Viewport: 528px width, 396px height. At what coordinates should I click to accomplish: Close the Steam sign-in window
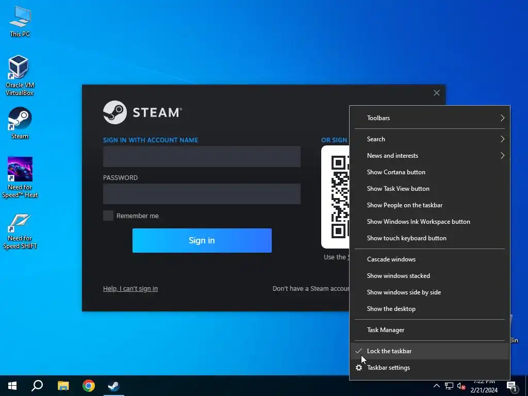pos(436,93)
